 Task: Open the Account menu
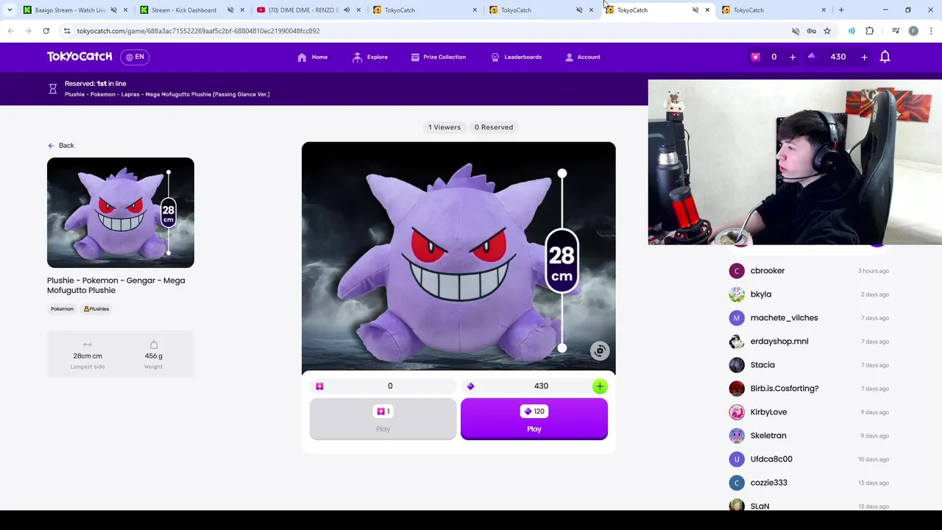point(582,57)
